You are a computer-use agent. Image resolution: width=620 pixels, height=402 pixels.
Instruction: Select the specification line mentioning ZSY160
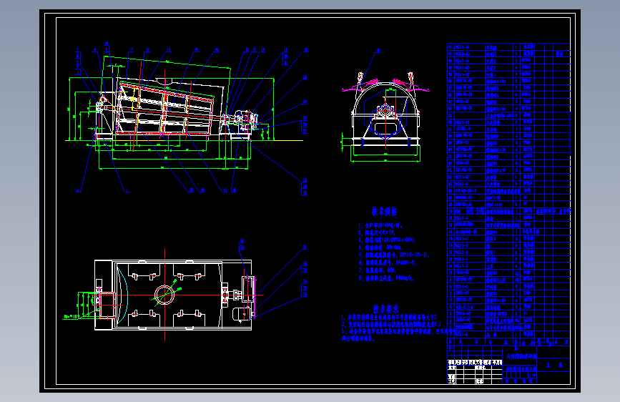[394, 255]
